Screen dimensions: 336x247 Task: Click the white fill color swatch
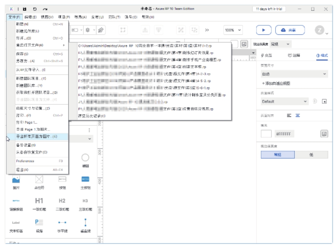tap(266, 134)
